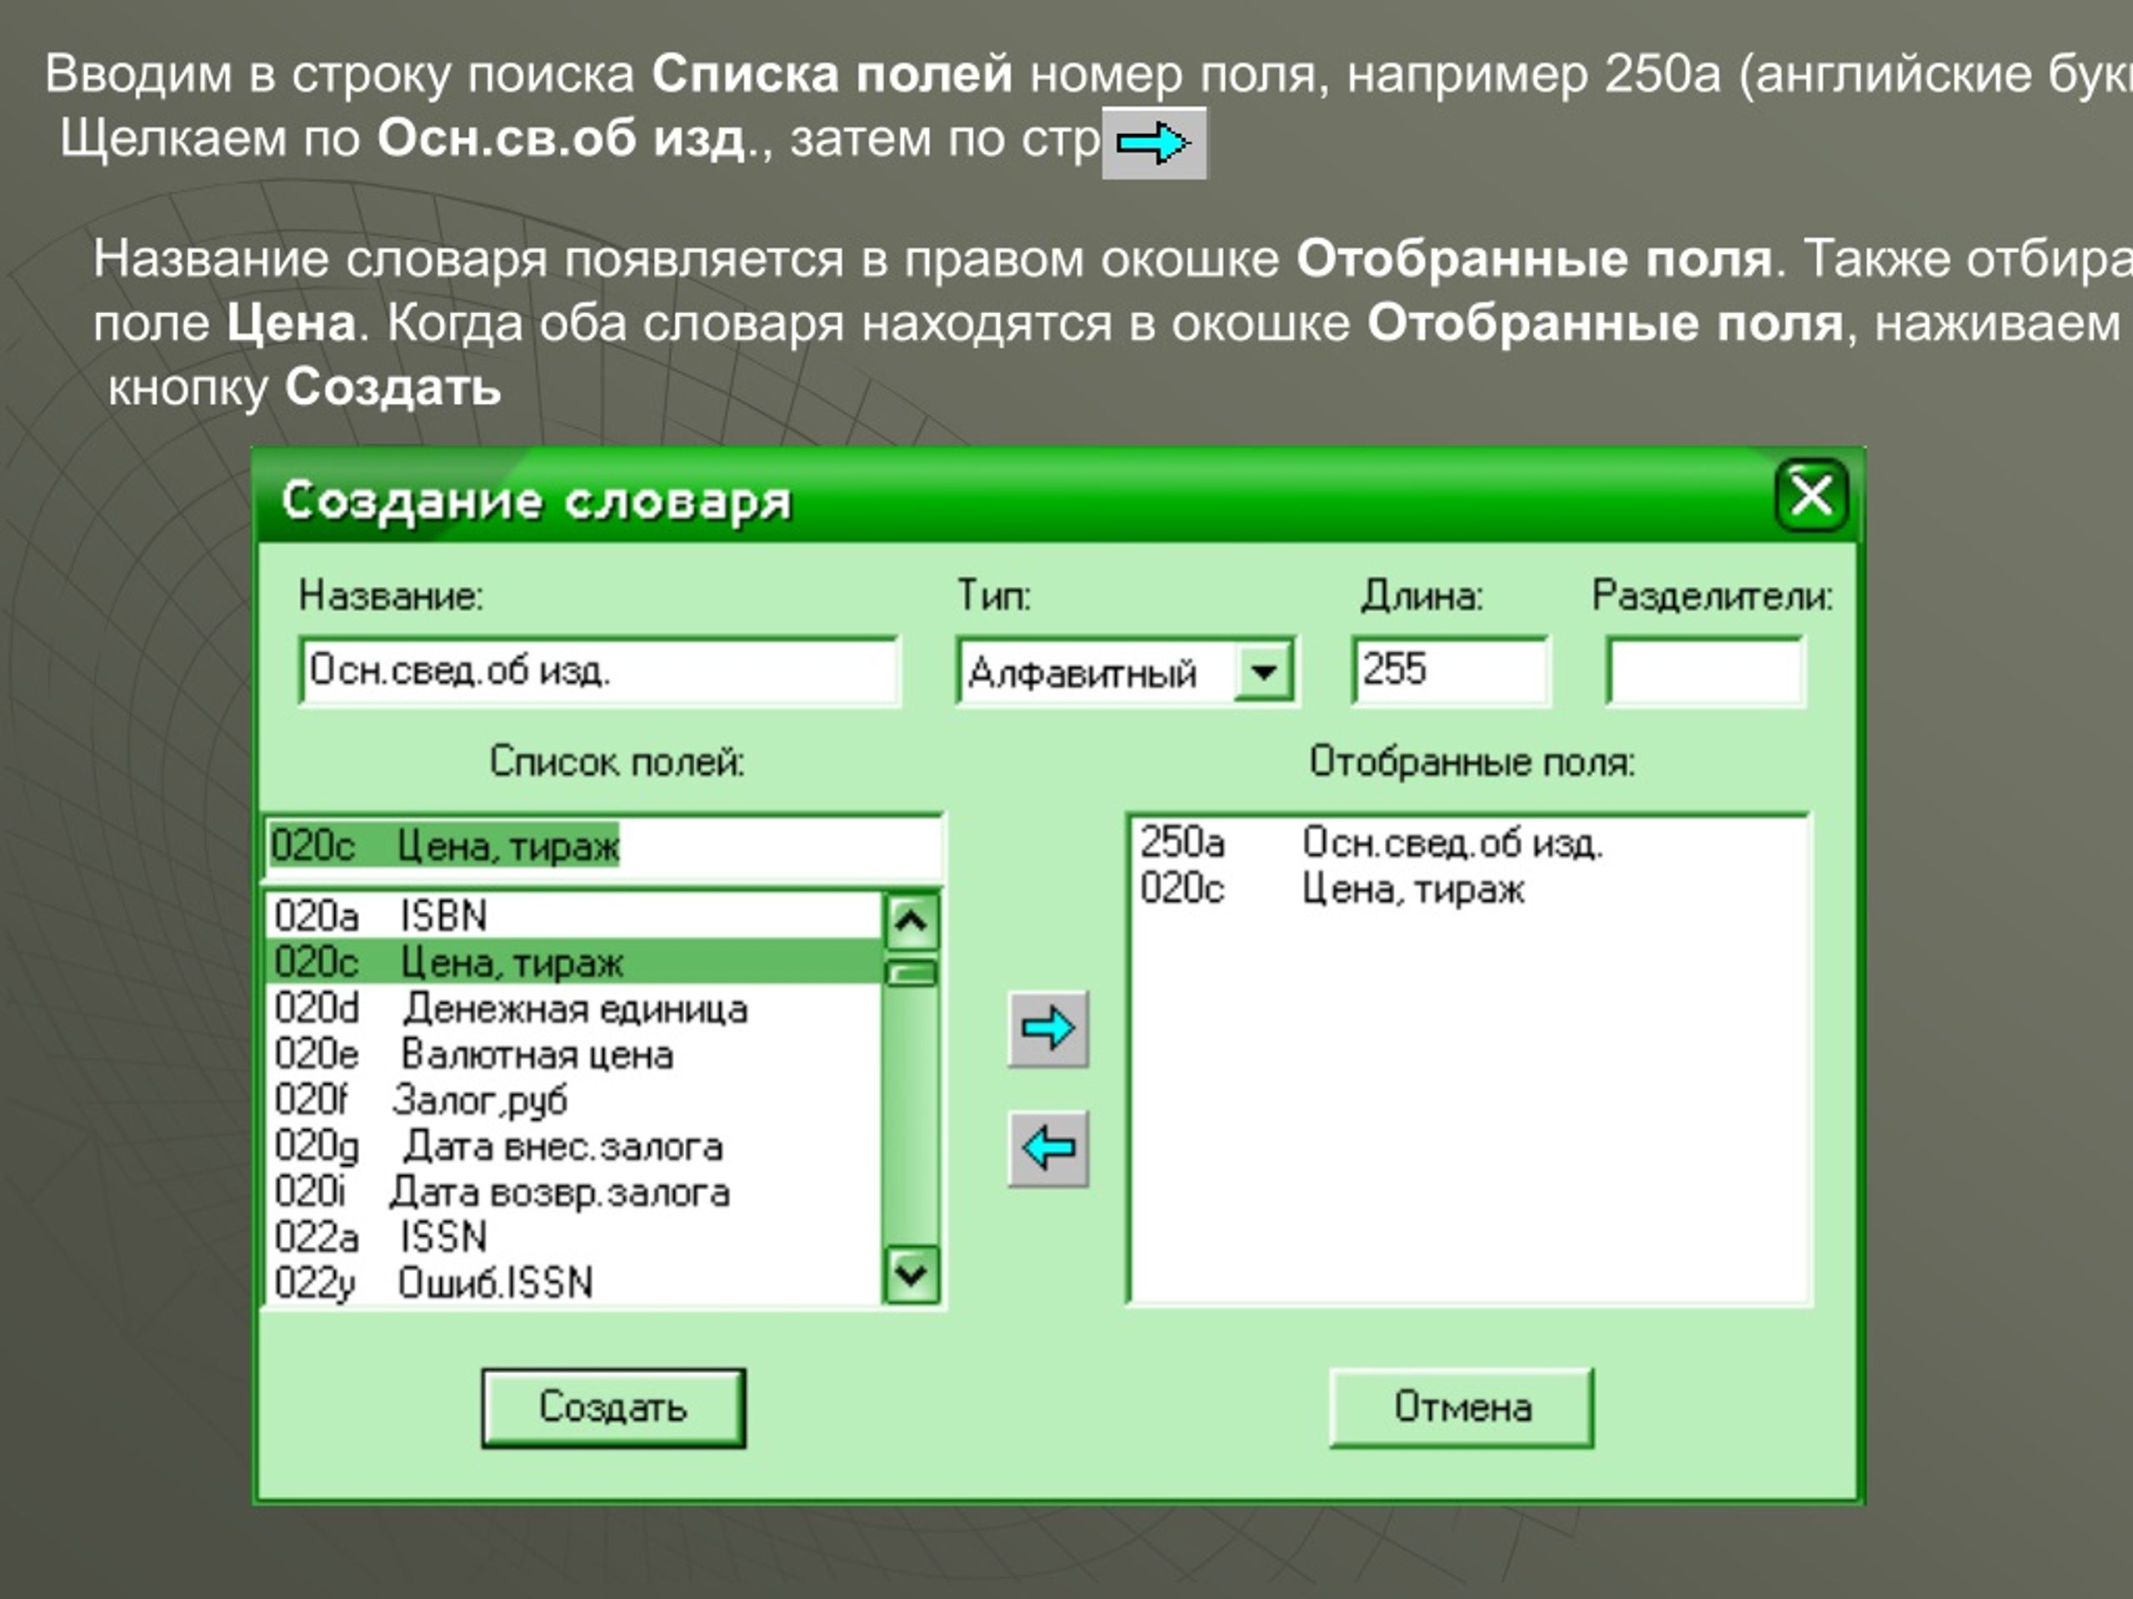Click the field list scrollbar thumb
This screenshot has height=1599, width=2133.
912,973
